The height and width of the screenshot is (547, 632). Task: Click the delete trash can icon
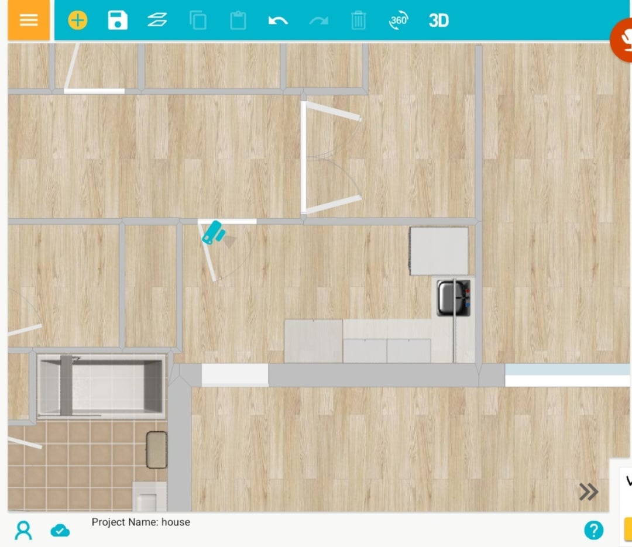(358, 20)
